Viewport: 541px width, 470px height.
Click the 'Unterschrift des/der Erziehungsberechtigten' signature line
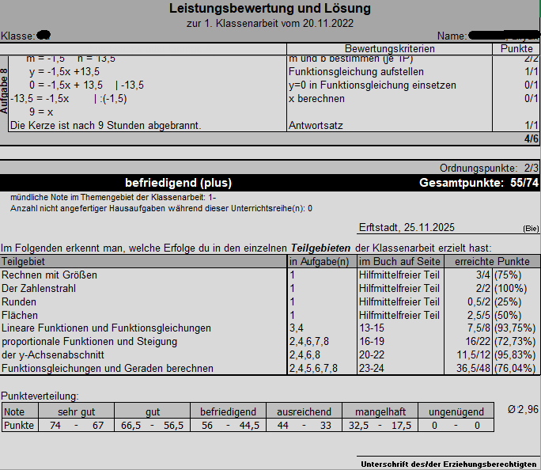click(x=448, y=463)
